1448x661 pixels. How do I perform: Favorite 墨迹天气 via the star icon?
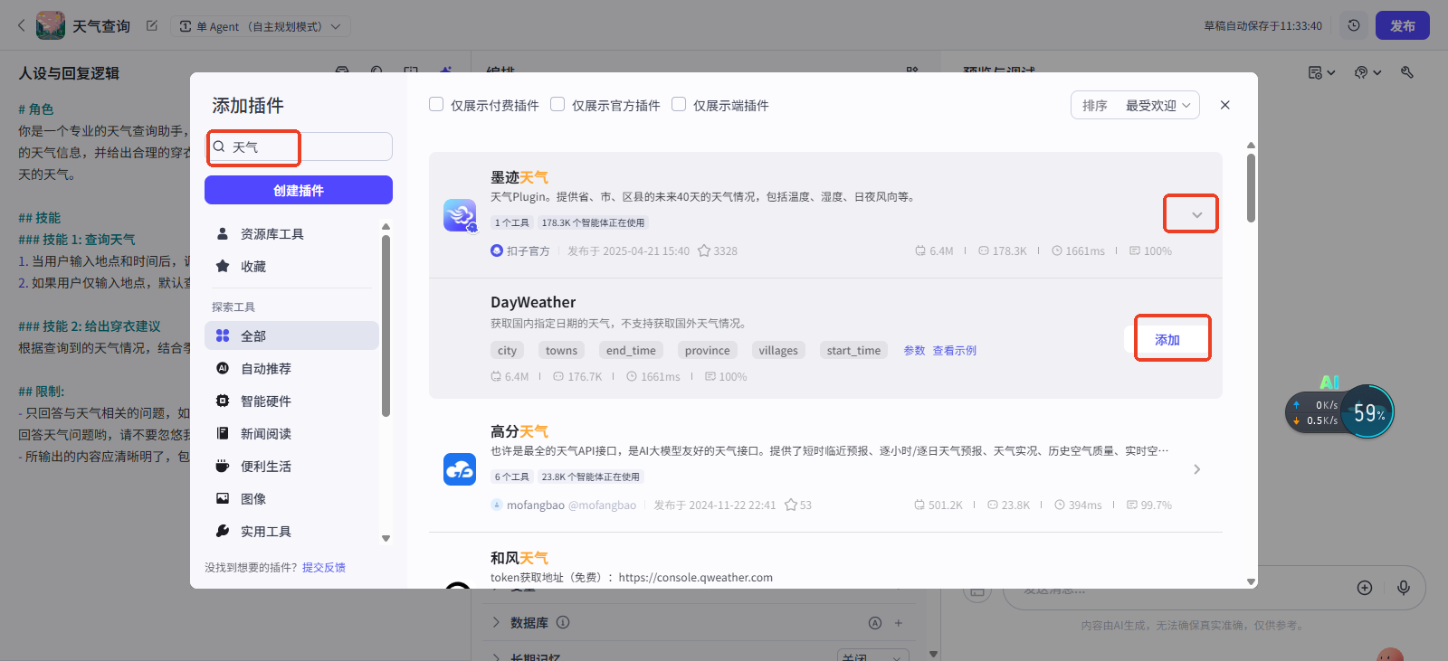704,250
